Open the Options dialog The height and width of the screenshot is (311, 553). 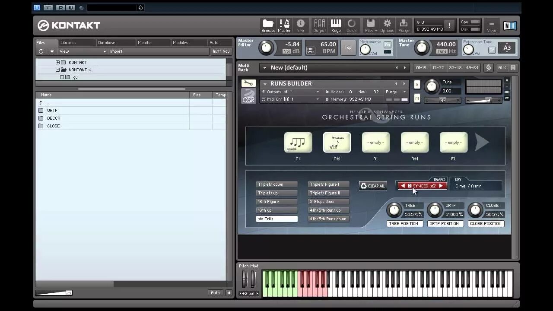coord(387,25)
